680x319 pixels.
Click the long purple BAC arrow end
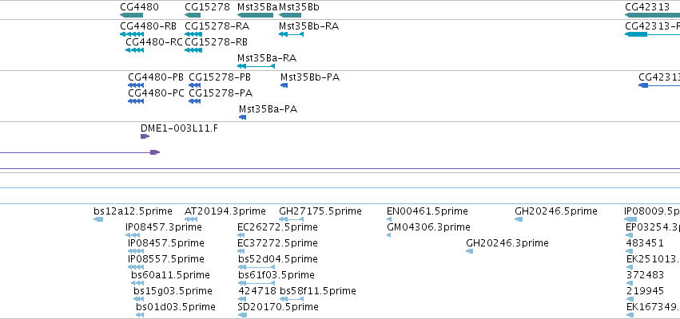[x=155, y=152]
